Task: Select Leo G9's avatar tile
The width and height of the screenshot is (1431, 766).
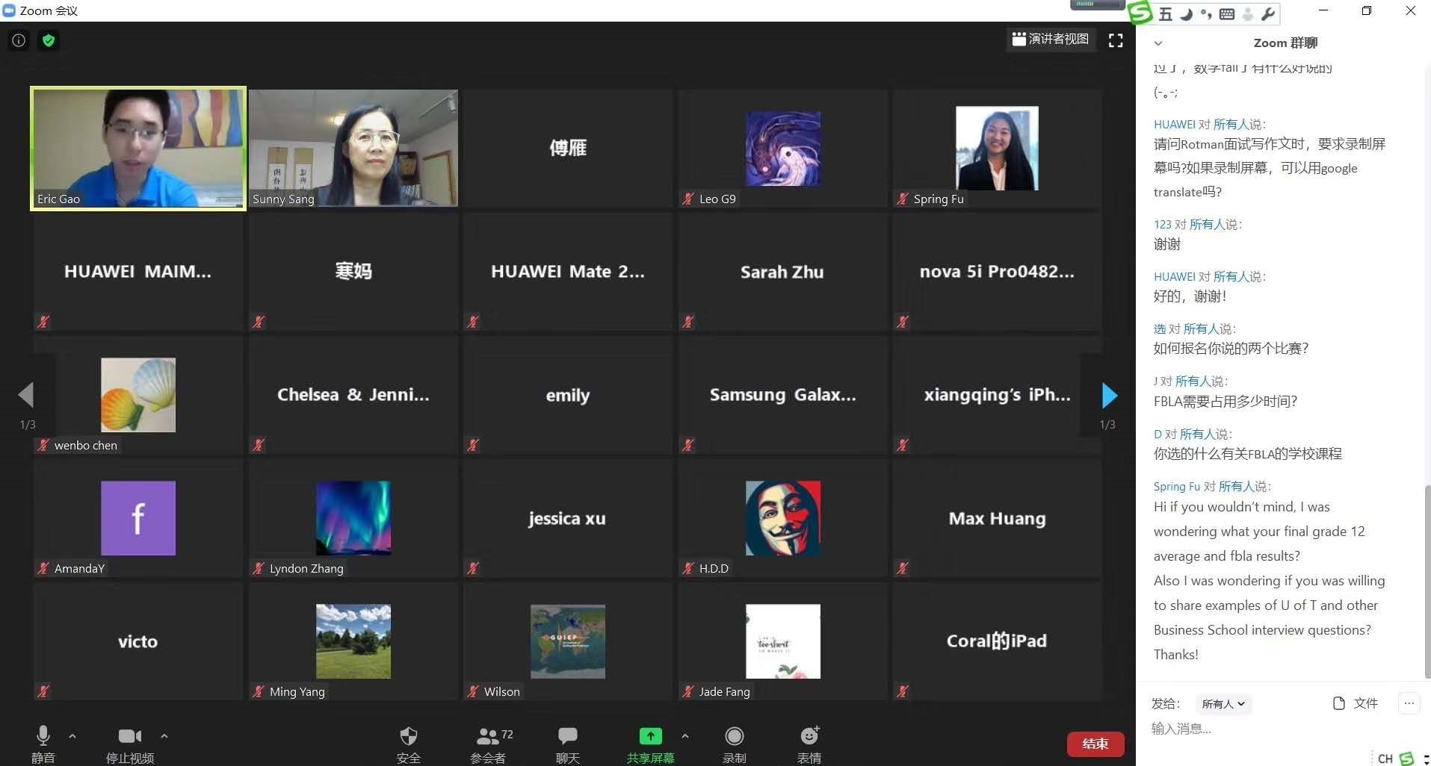Action: (782, 148)
